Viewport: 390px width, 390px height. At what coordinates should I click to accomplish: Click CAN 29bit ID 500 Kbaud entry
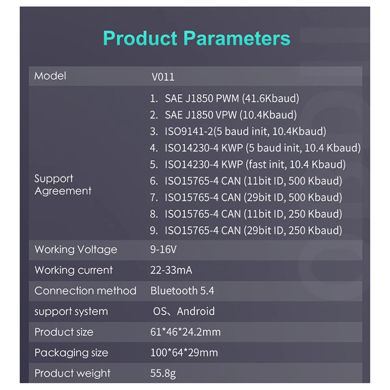pyautogui.click(x=246, y=198)
